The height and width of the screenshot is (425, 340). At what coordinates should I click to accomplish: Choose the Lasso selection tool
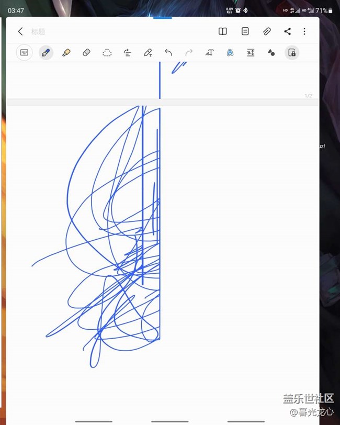[x=107, y=52]
